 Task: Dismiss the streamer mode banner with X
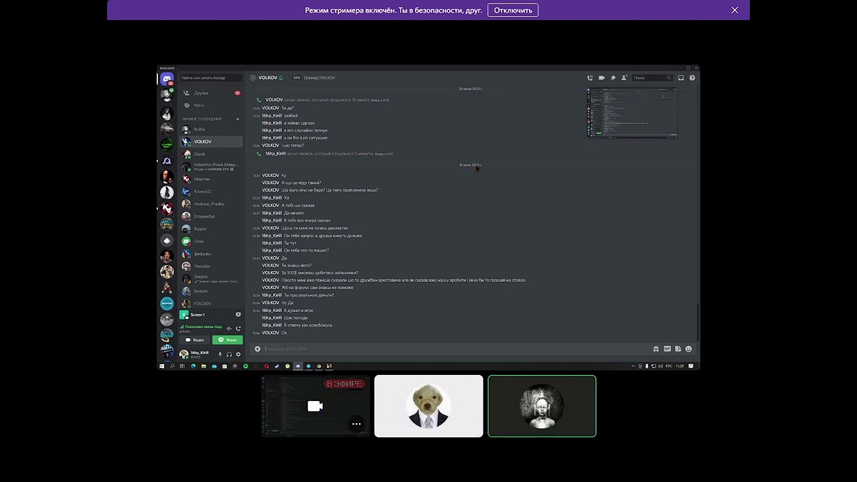(734, 10)
